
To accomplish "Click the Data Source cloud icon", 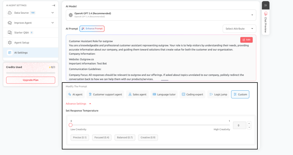I will [x=10, y=13].
